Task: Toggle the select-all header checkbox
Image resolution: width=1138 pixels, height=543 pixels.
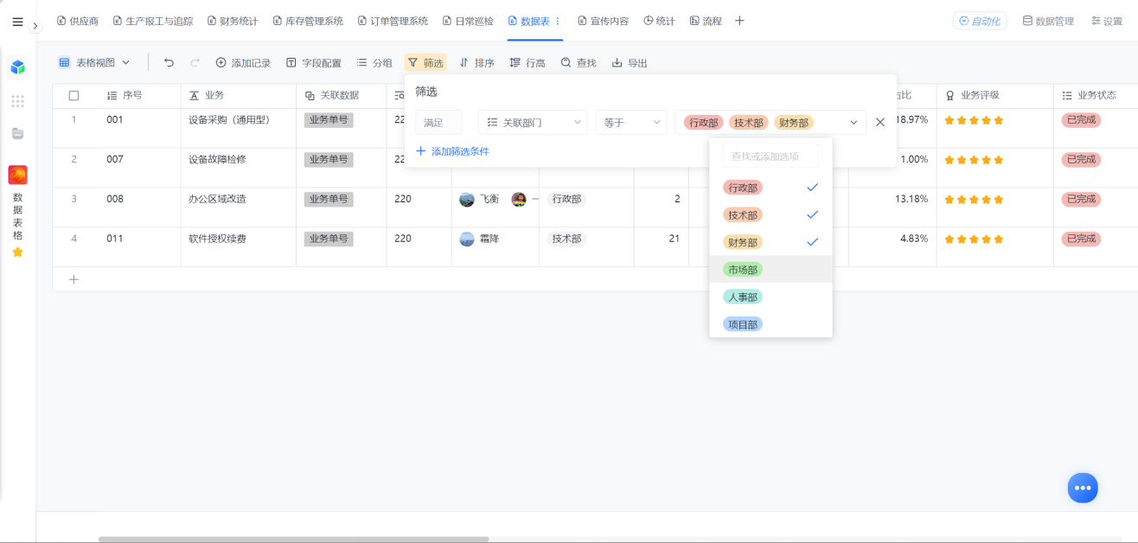Action: click(74, 95)
